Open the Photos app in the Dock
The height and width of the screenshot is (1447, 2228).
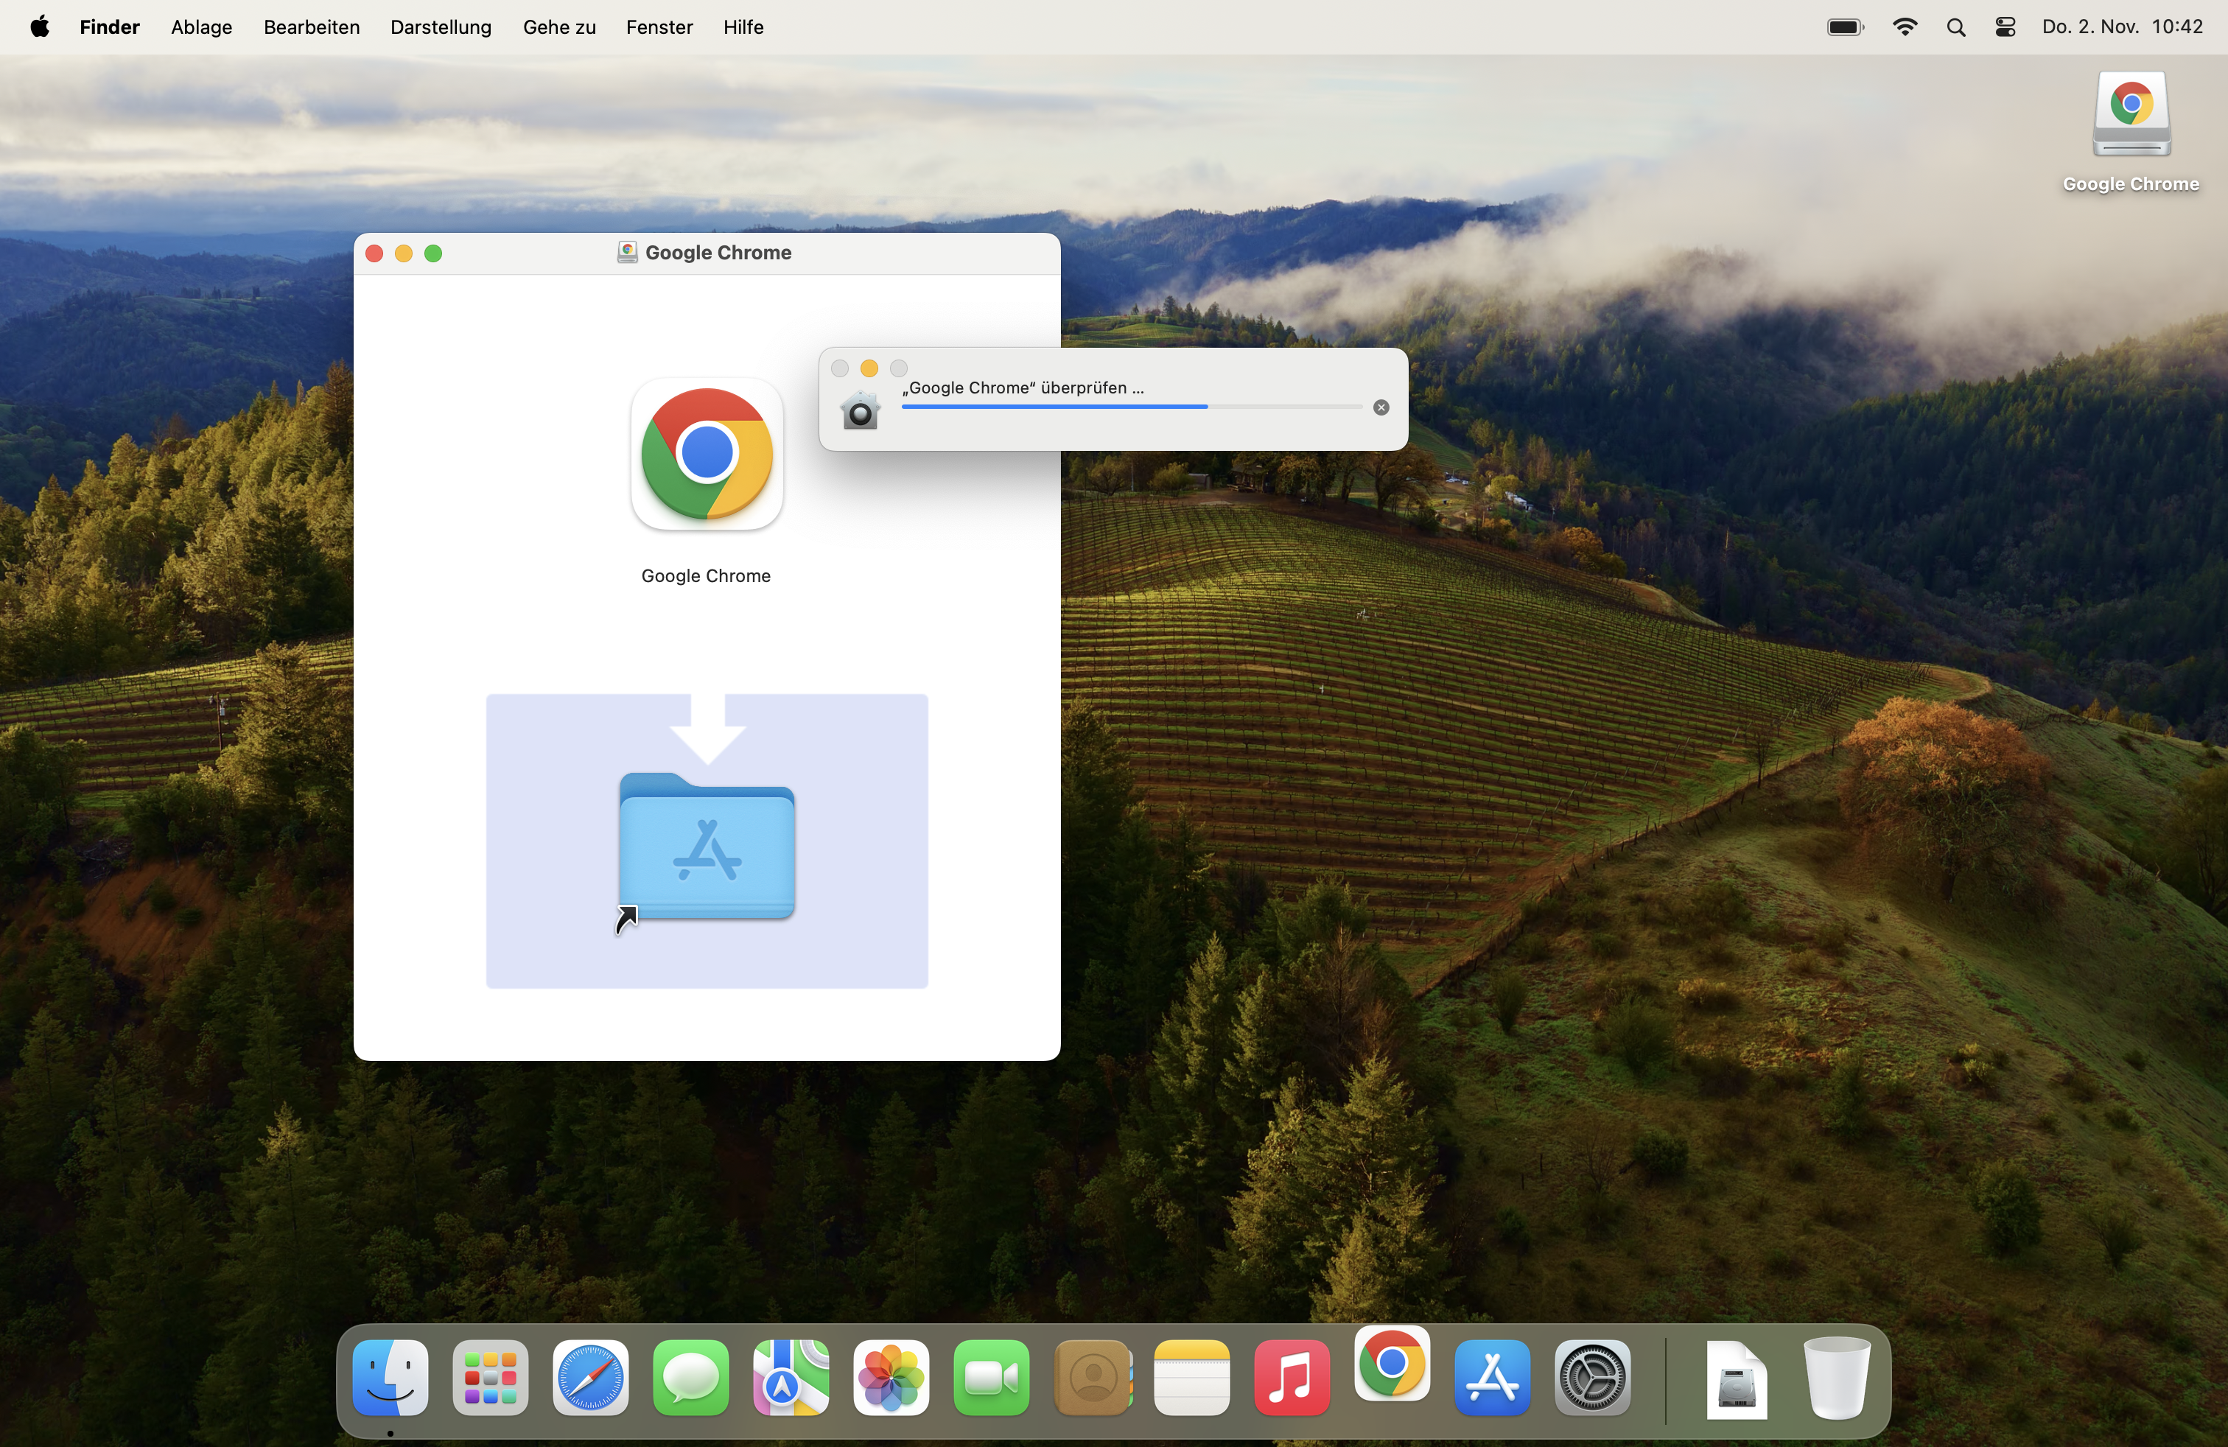(x=891, y=1378)
